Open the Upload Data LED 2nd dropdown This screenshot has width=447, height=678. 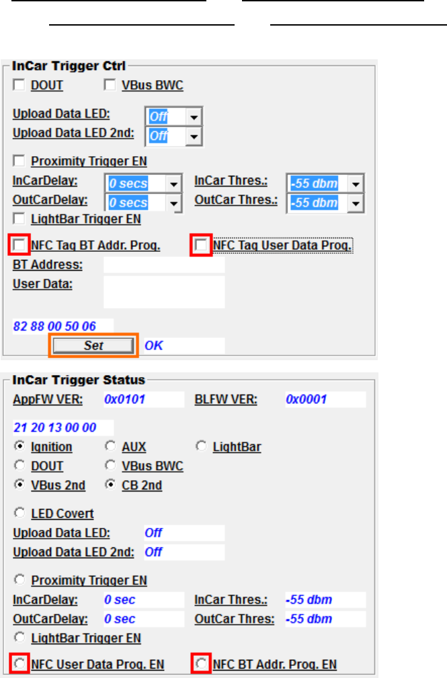tap(194, 137)
